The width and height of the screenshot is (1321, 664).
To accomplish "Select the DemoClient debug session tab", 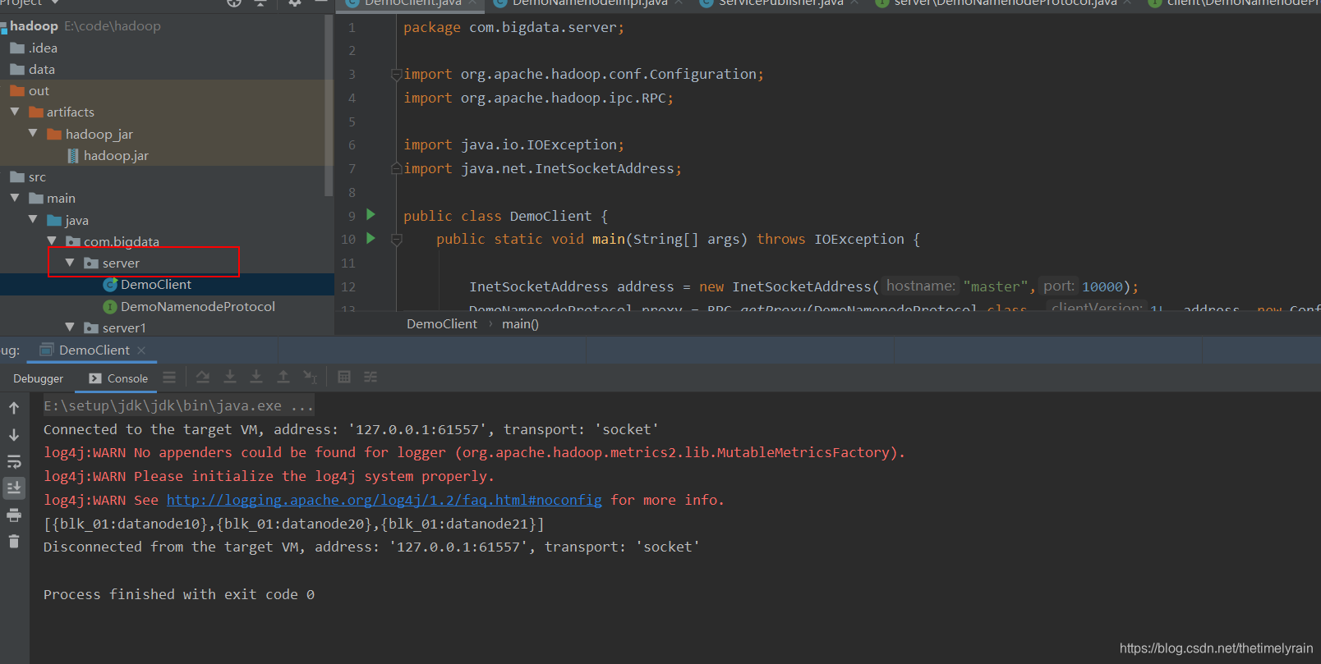I will (94, 350).
